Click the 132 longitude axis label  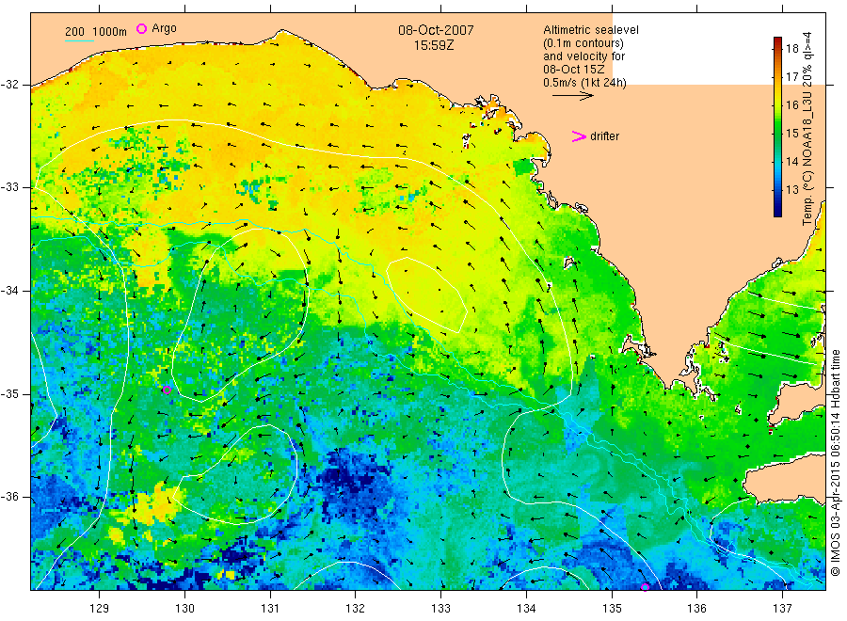pos(356,609)
